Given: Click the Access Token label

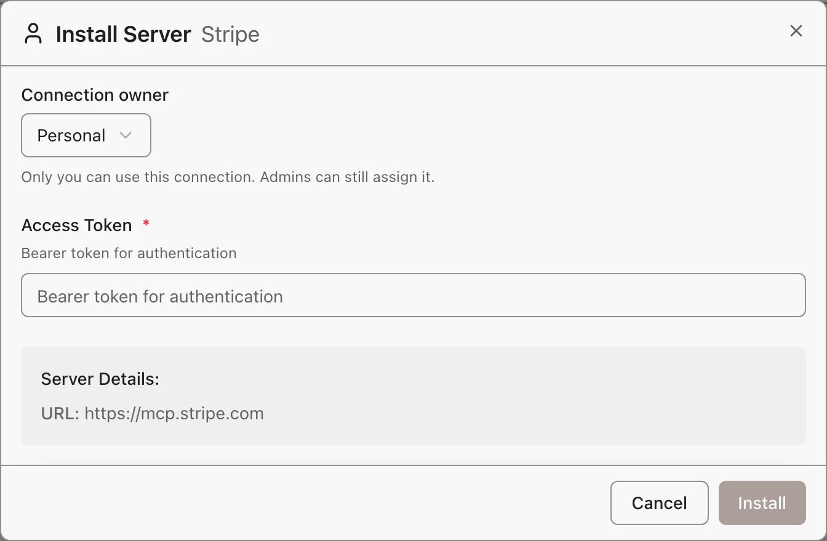Looking at the screenshot, I should (77, 225).
